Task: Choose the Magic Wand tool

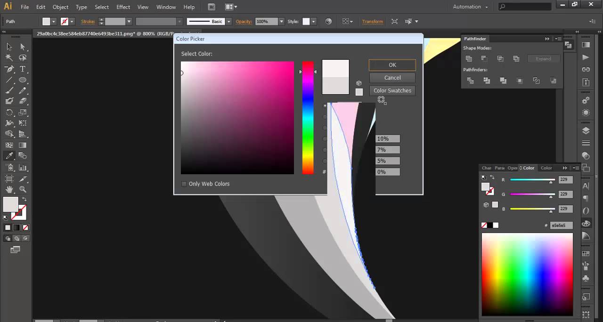Action: click(x=9, y=57)
